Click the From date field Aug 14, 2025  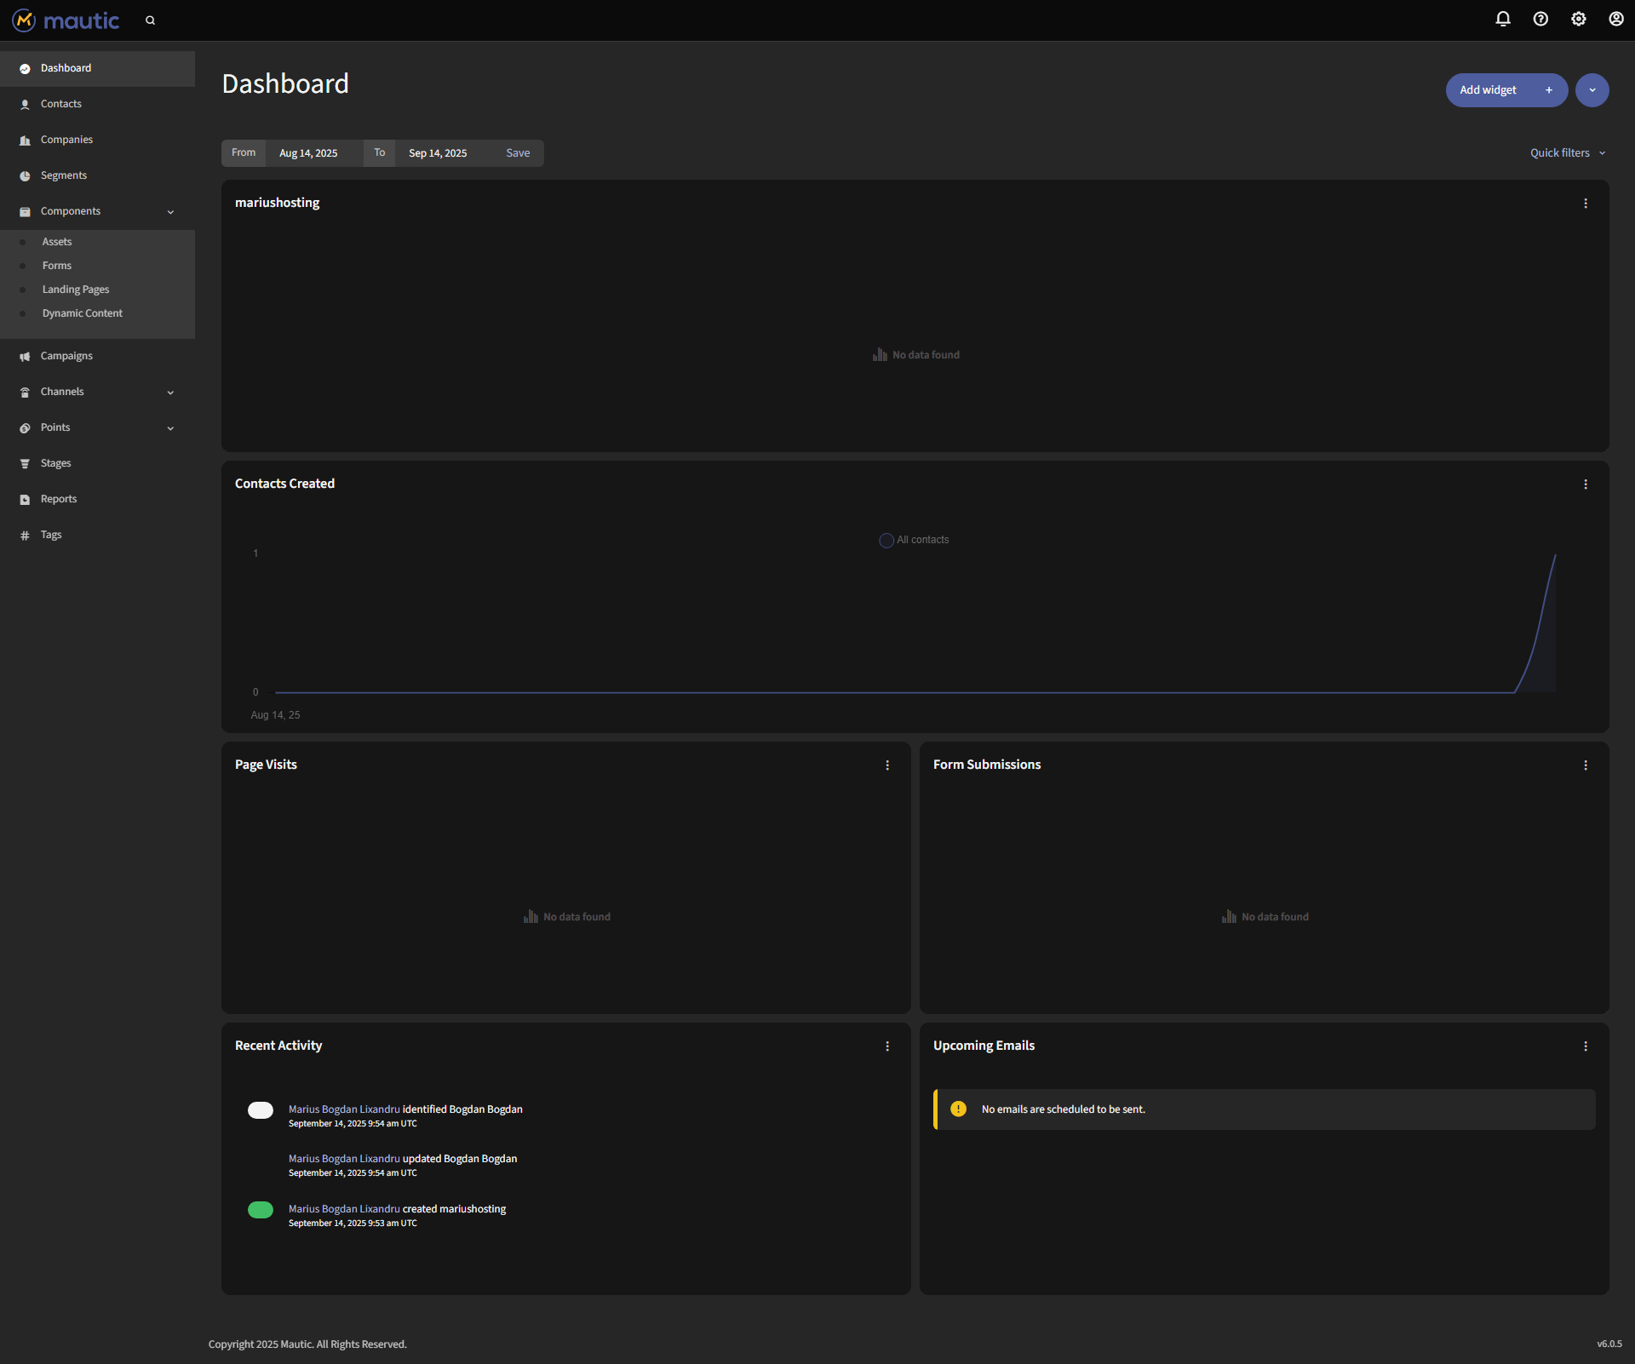pos(308,153)
